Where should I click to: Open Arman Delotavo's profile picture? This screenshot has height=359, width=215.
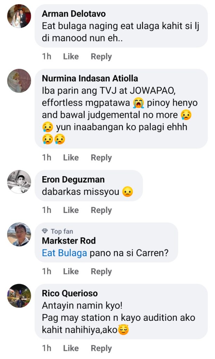pyautogui.click(x=19, y=16)
